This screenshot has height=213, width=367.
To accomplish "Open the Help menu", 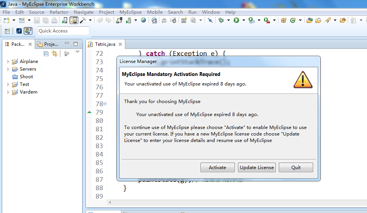I will (x=230, y=12).
